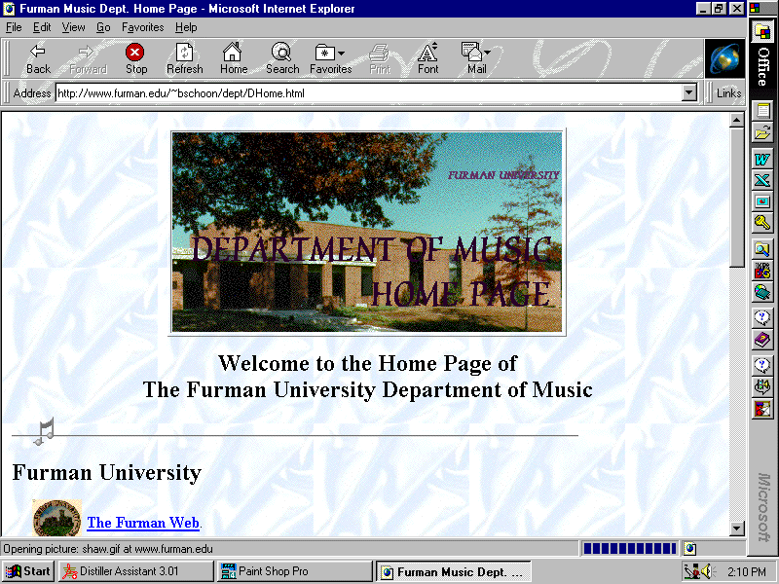The height and width of the screenshot is (584, 779).
Task: Open the IE document icon in title bar
Action: click(9, 9)
